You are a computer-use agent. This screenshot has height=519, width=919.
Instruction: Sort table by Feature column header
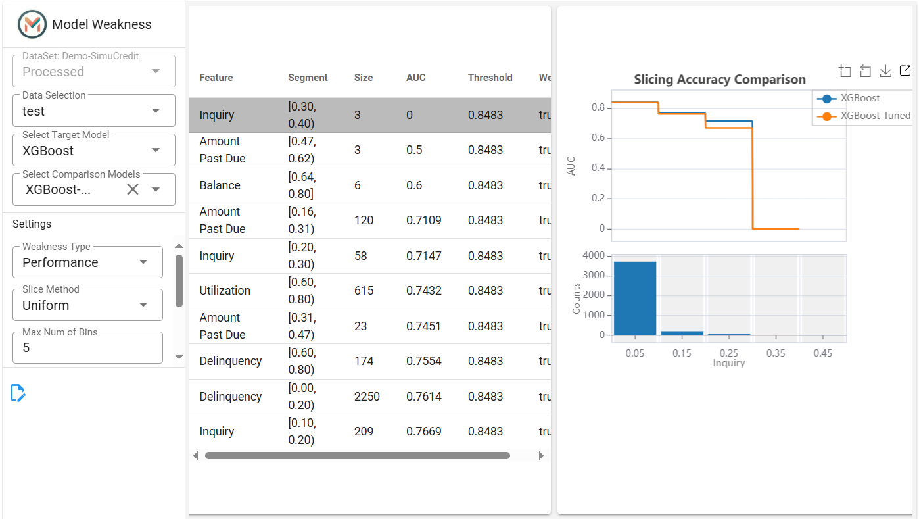pos(216,78)
